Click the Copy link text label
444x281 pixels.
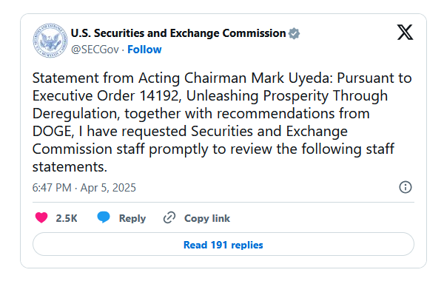click(x=207, y=218)
